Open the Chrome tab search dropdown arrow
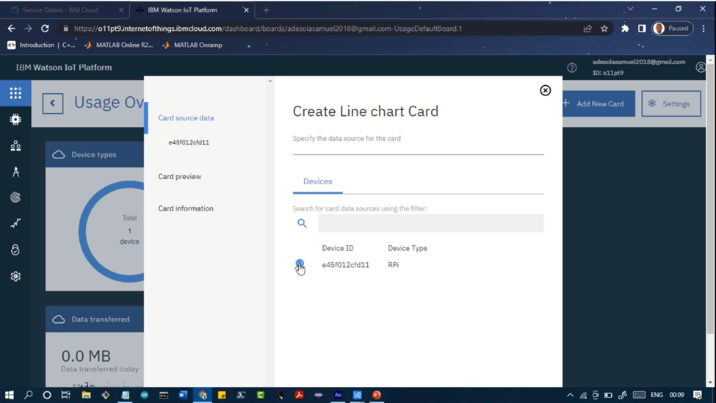This screenshot has width=716, height=403. click(x=630, y=9)
